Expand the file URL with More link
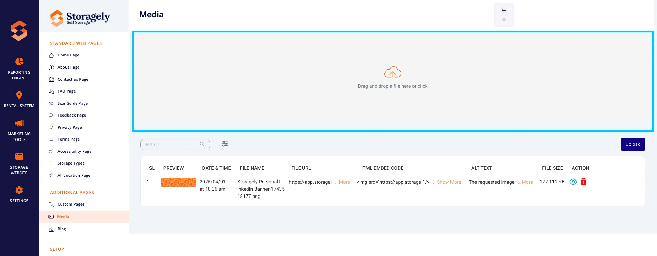The width and height of the screenshot is (657, 256). coord(342,182)
